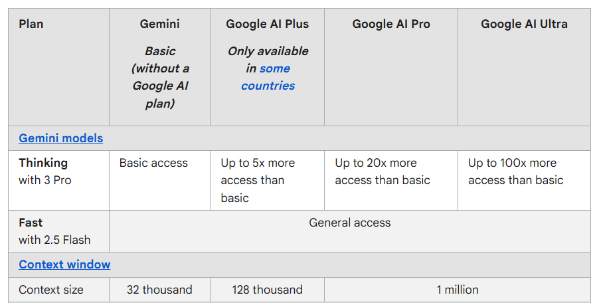Click the Fast with 2.5 Flash row label

point(54,231)
